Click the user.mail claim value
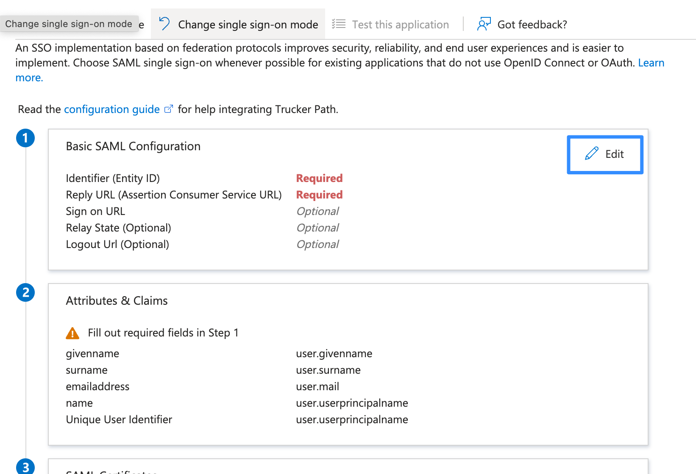 pos(317,386)
